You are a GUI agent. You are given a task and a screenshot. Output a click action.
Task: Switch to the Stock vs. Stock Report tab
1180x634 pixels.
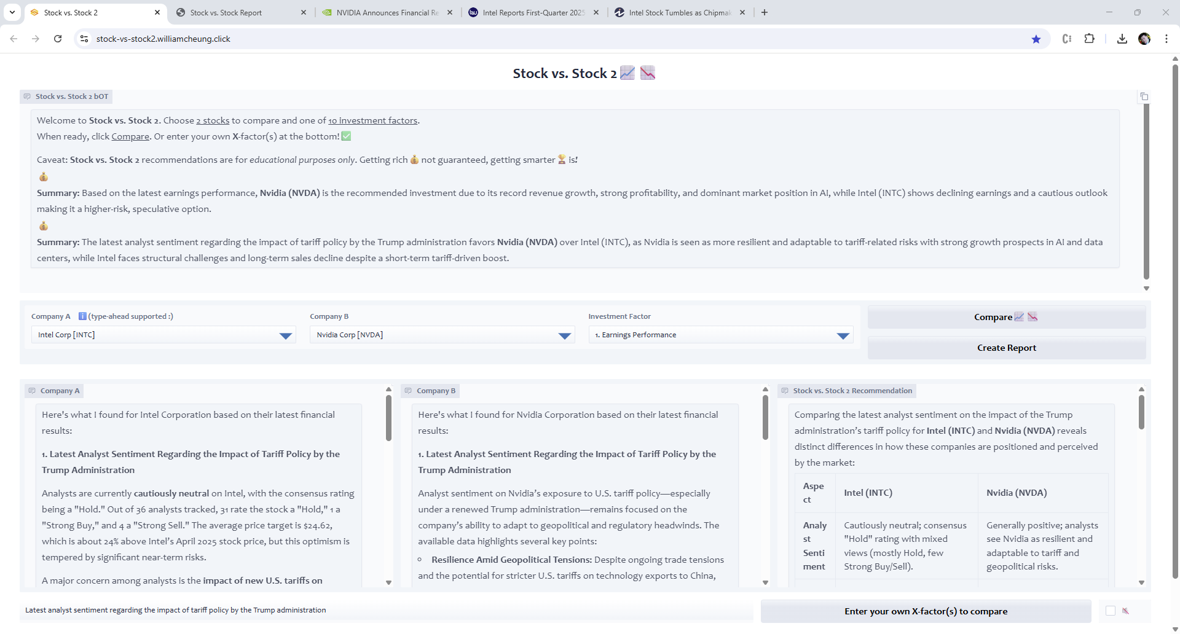(x=241, y=12)
